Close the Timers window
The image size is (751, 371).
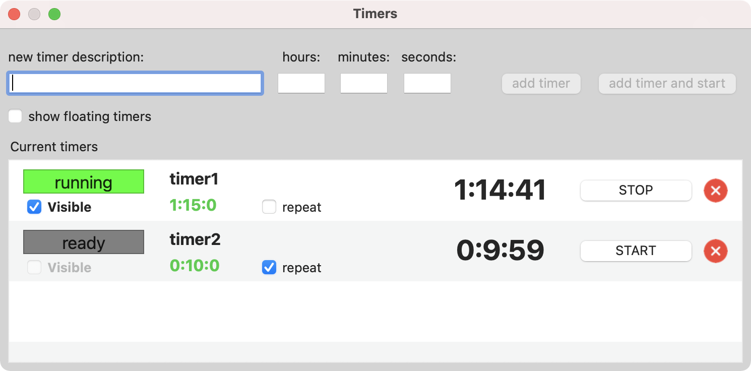tap(14, 14)
